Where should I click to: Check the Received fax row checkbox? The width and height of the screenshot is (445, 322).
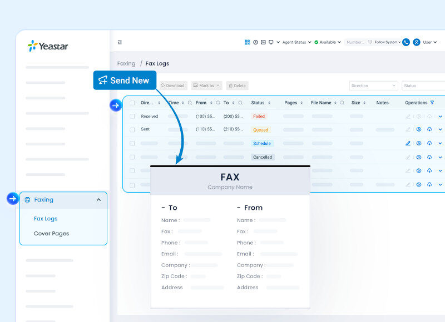click(x=132, y=116)
